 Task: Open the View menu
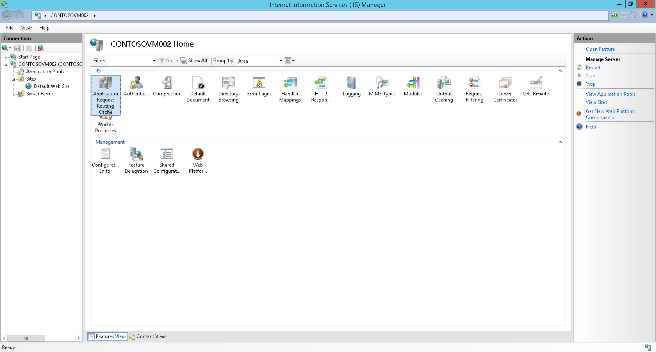26,28
